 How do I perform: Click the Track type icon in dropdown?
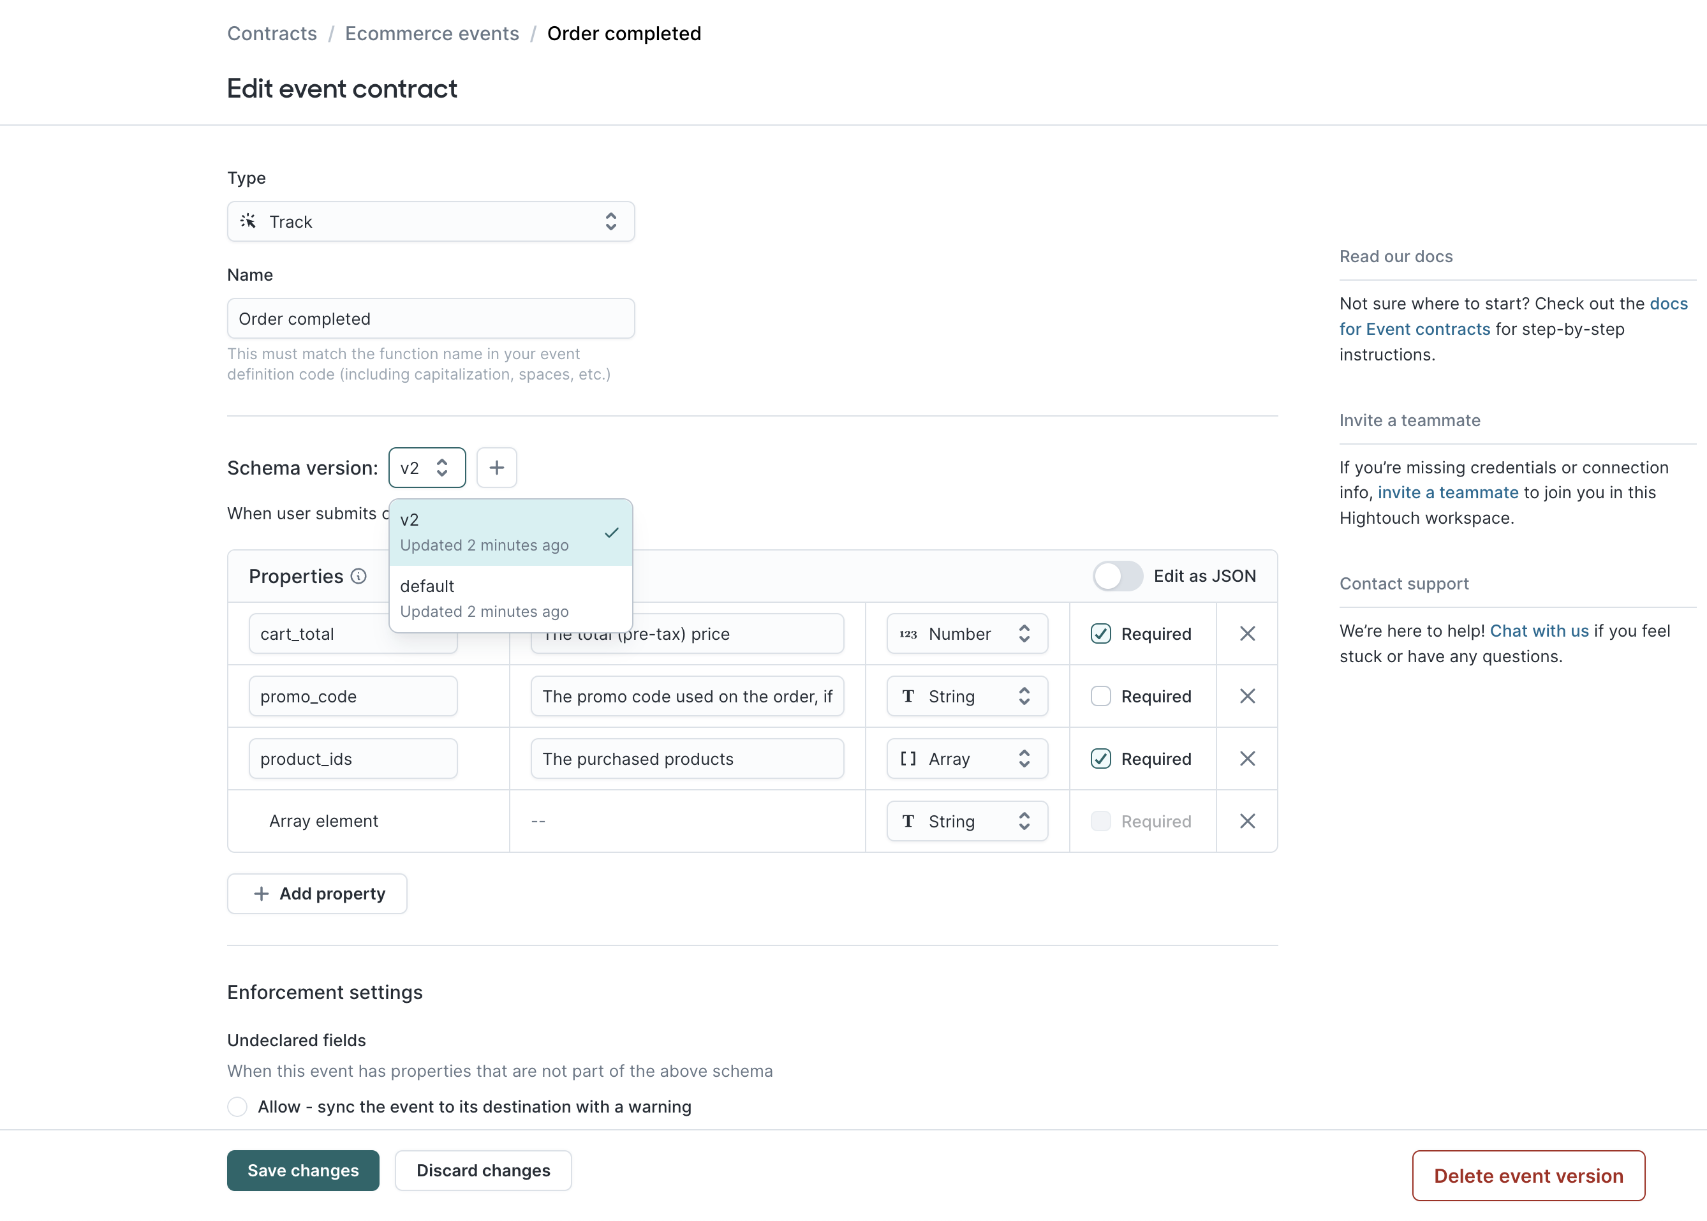[247, 221]
